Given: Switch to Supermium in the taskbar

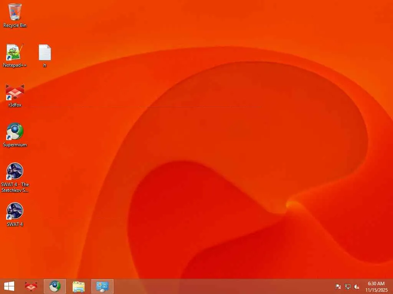Looking at the screenshot, I should [54, 286].
